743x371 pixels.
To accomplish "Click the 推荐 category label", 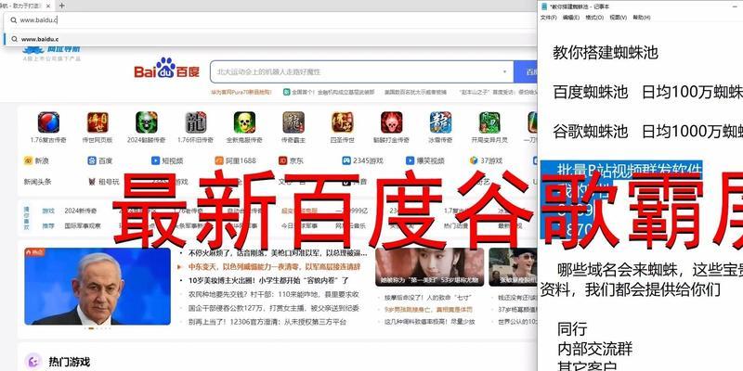I will point(48,226).
